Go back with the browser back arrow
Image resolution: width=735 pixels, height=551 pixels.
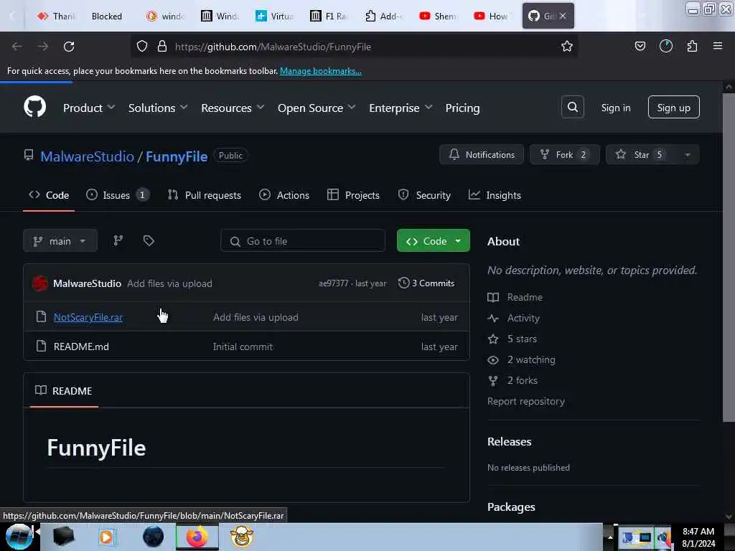(17, 47)
